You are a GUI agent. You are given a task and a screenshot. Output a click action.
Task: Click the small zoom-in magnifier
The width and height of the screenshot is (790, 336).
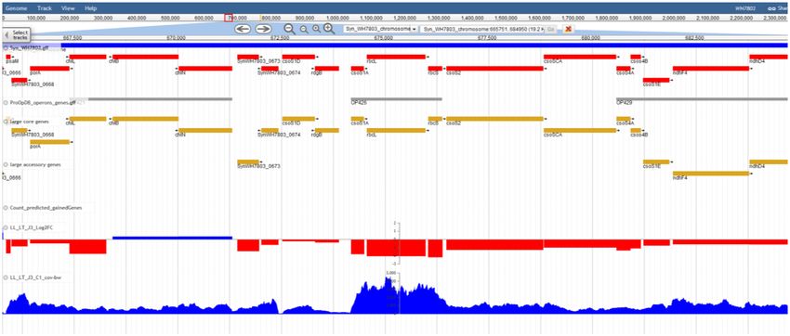pyautogui.click(x=316, y=29)
